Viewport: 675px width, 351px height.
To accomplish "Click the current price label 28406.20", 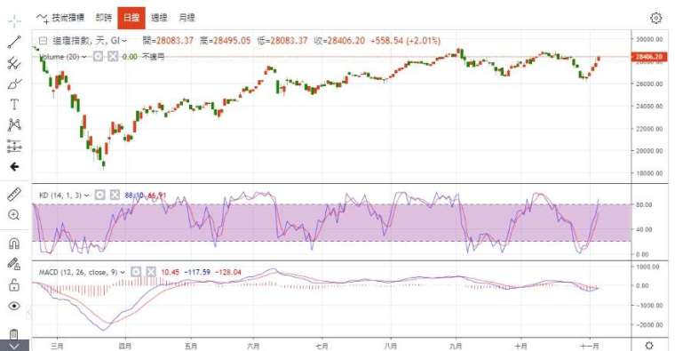I will [648, 57].
